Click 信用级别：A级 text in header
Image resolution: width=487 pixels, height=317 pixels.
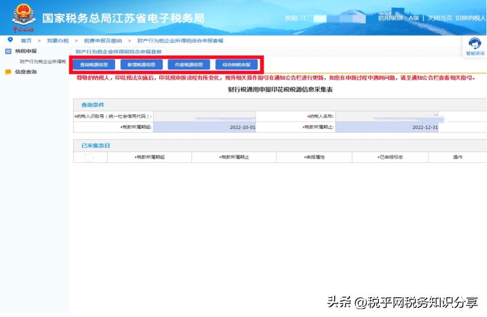[x=399, y=18]
